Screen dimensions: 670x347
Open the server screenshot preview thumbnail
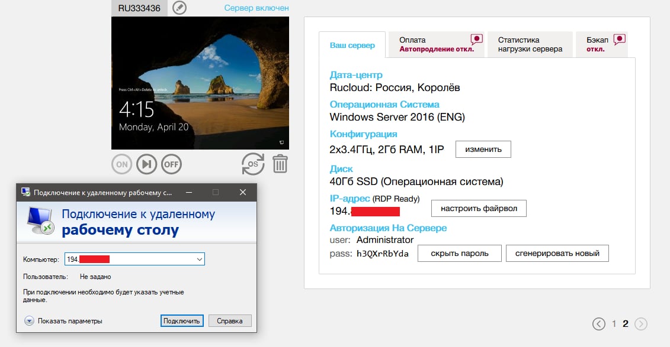(x=200, y=83)
